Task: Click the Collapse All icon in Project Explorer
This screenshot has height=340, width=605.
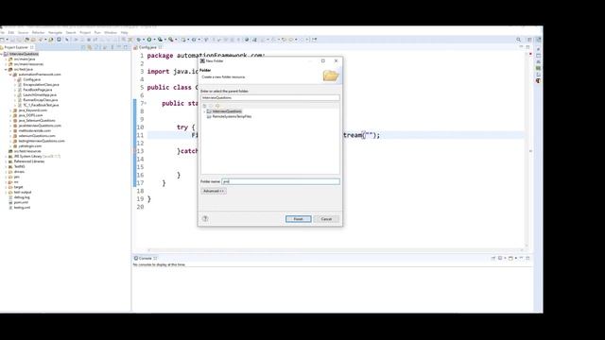Action: point(83,47)
